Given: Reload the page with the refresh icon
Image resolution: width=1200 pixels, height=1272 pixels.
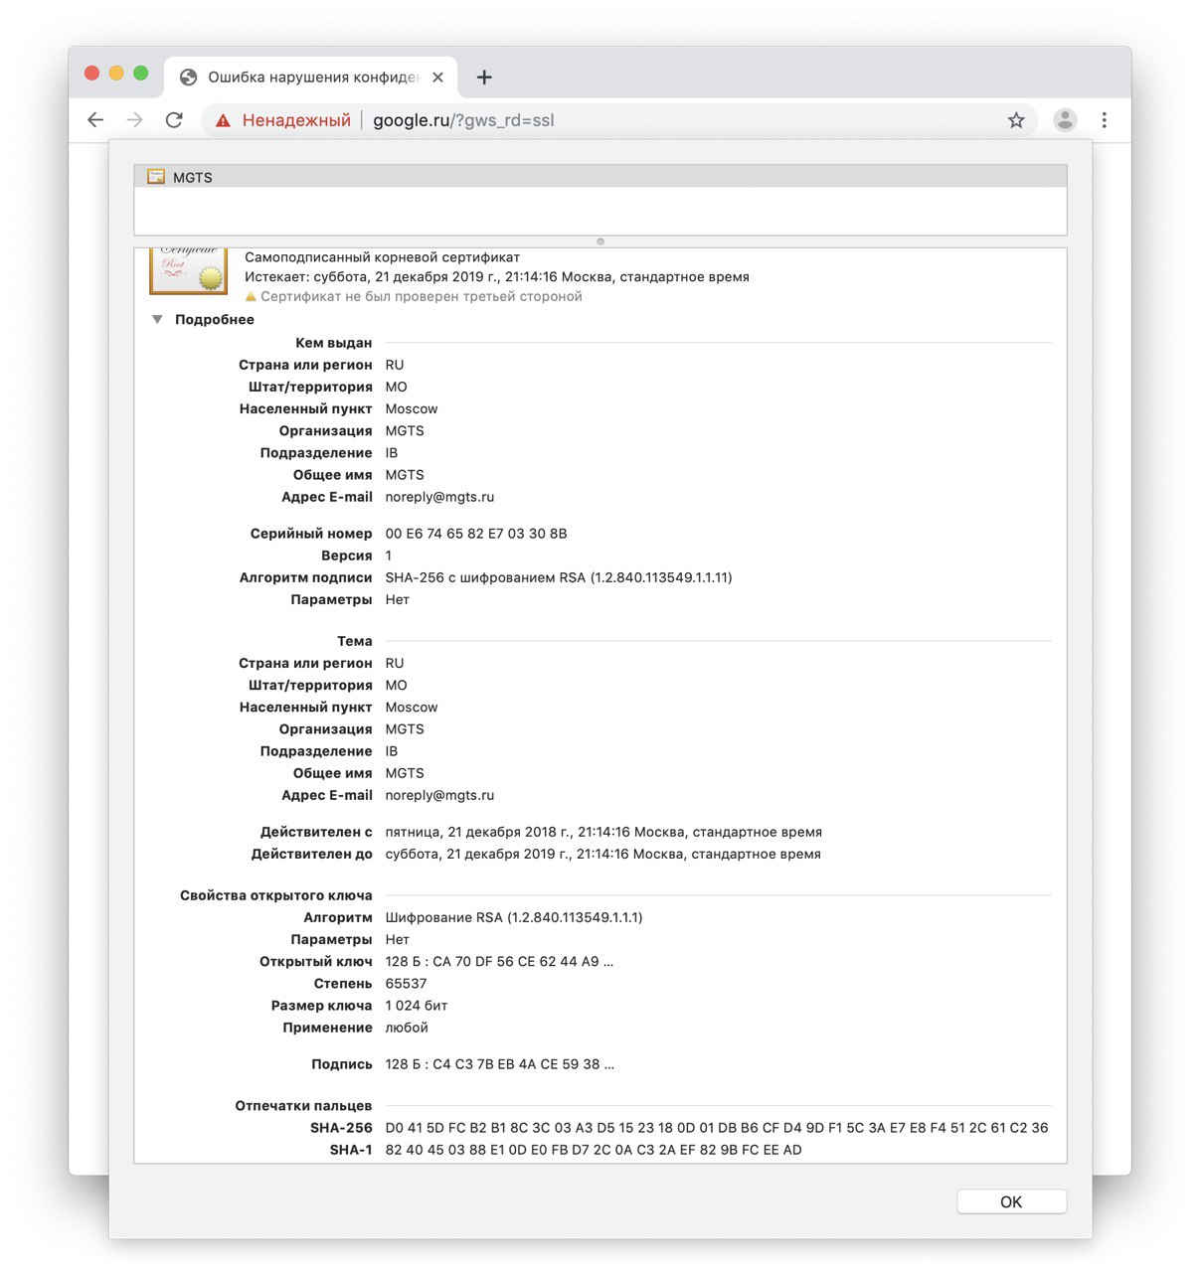Looking at the screenshot, I should [175, 120].
